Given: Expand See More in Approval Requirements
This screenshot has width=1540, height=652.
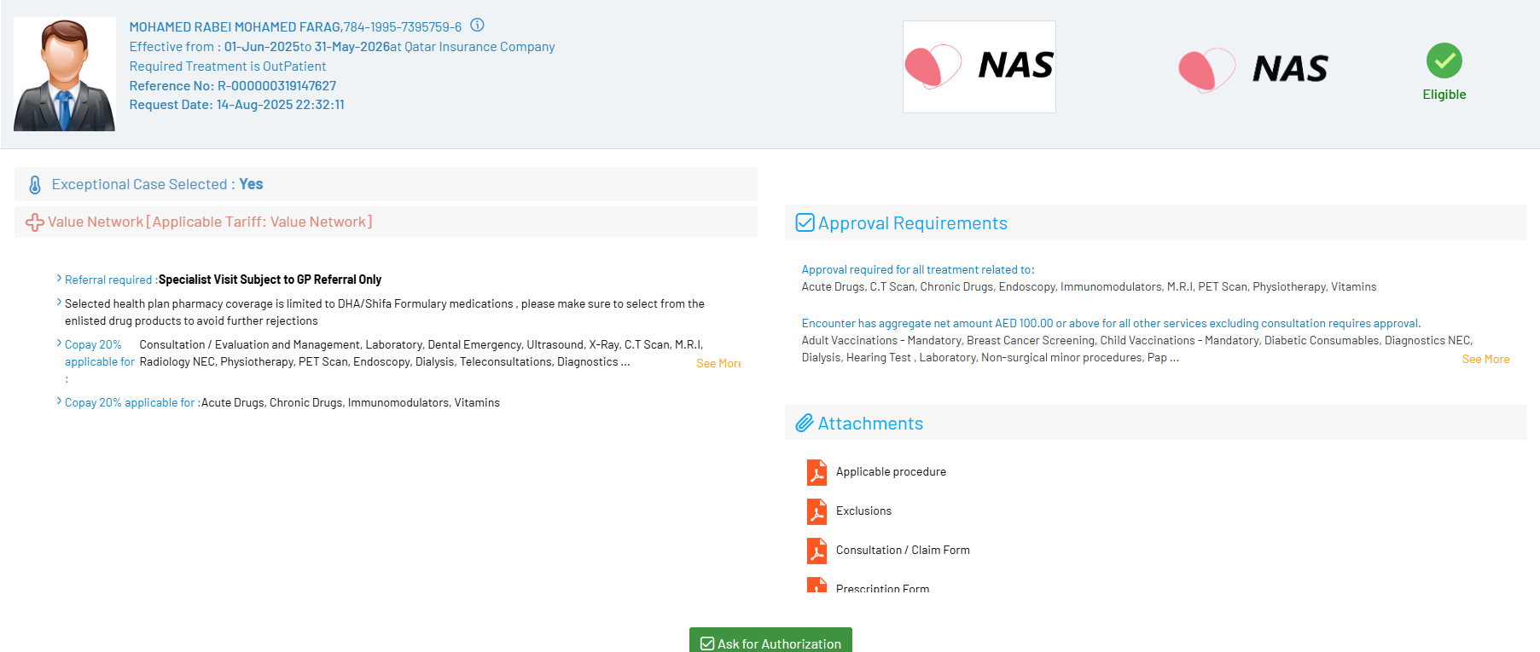Looking at the screenshot, I should coord(1485,360).
